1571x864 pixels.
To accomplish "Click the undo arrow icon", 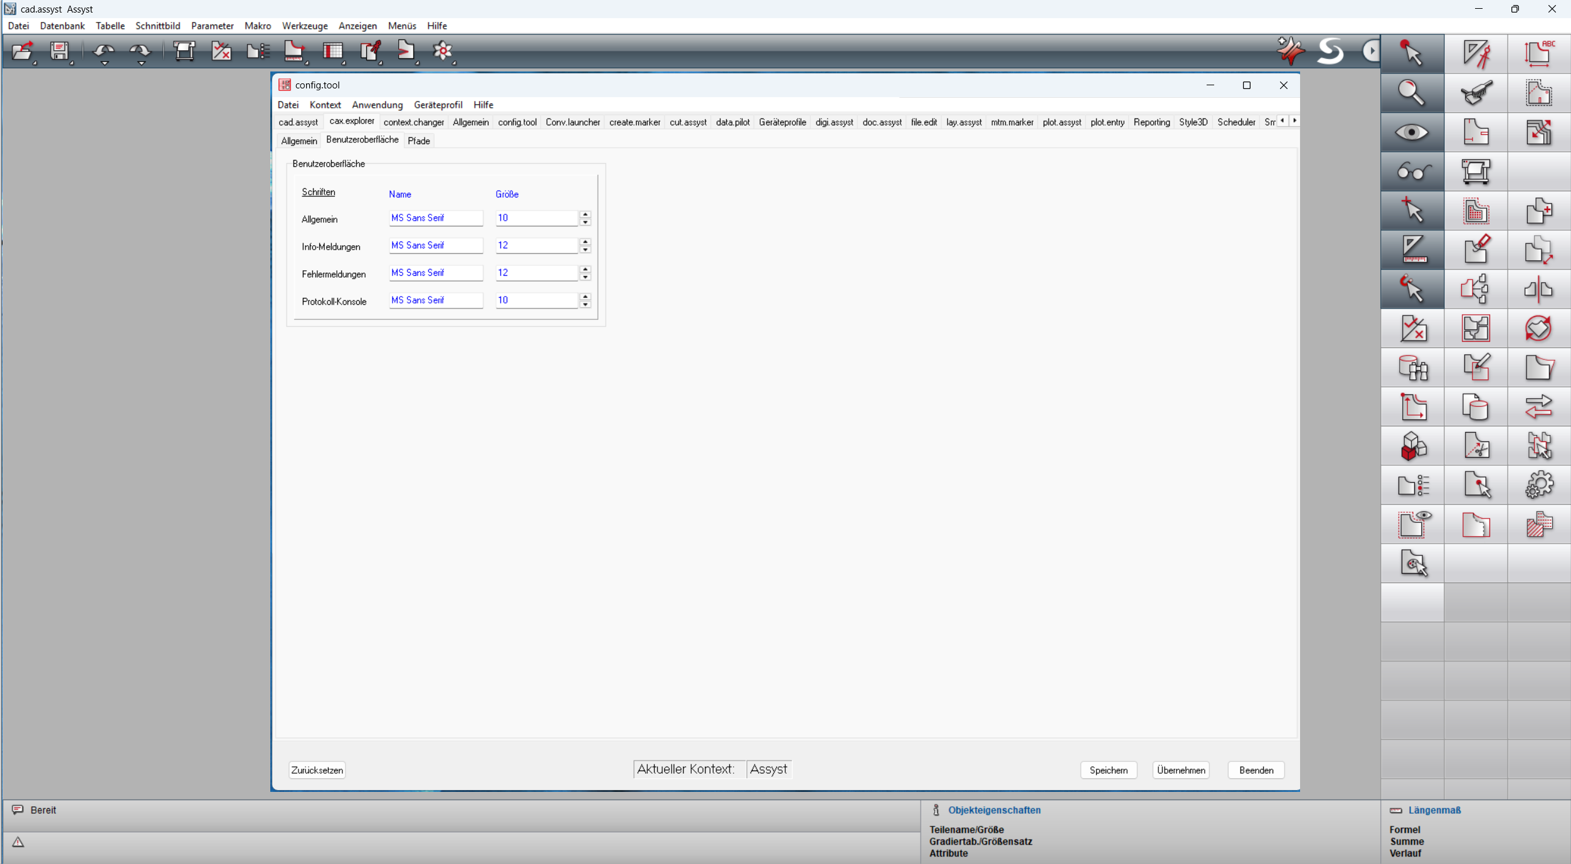I will [104, 52].
